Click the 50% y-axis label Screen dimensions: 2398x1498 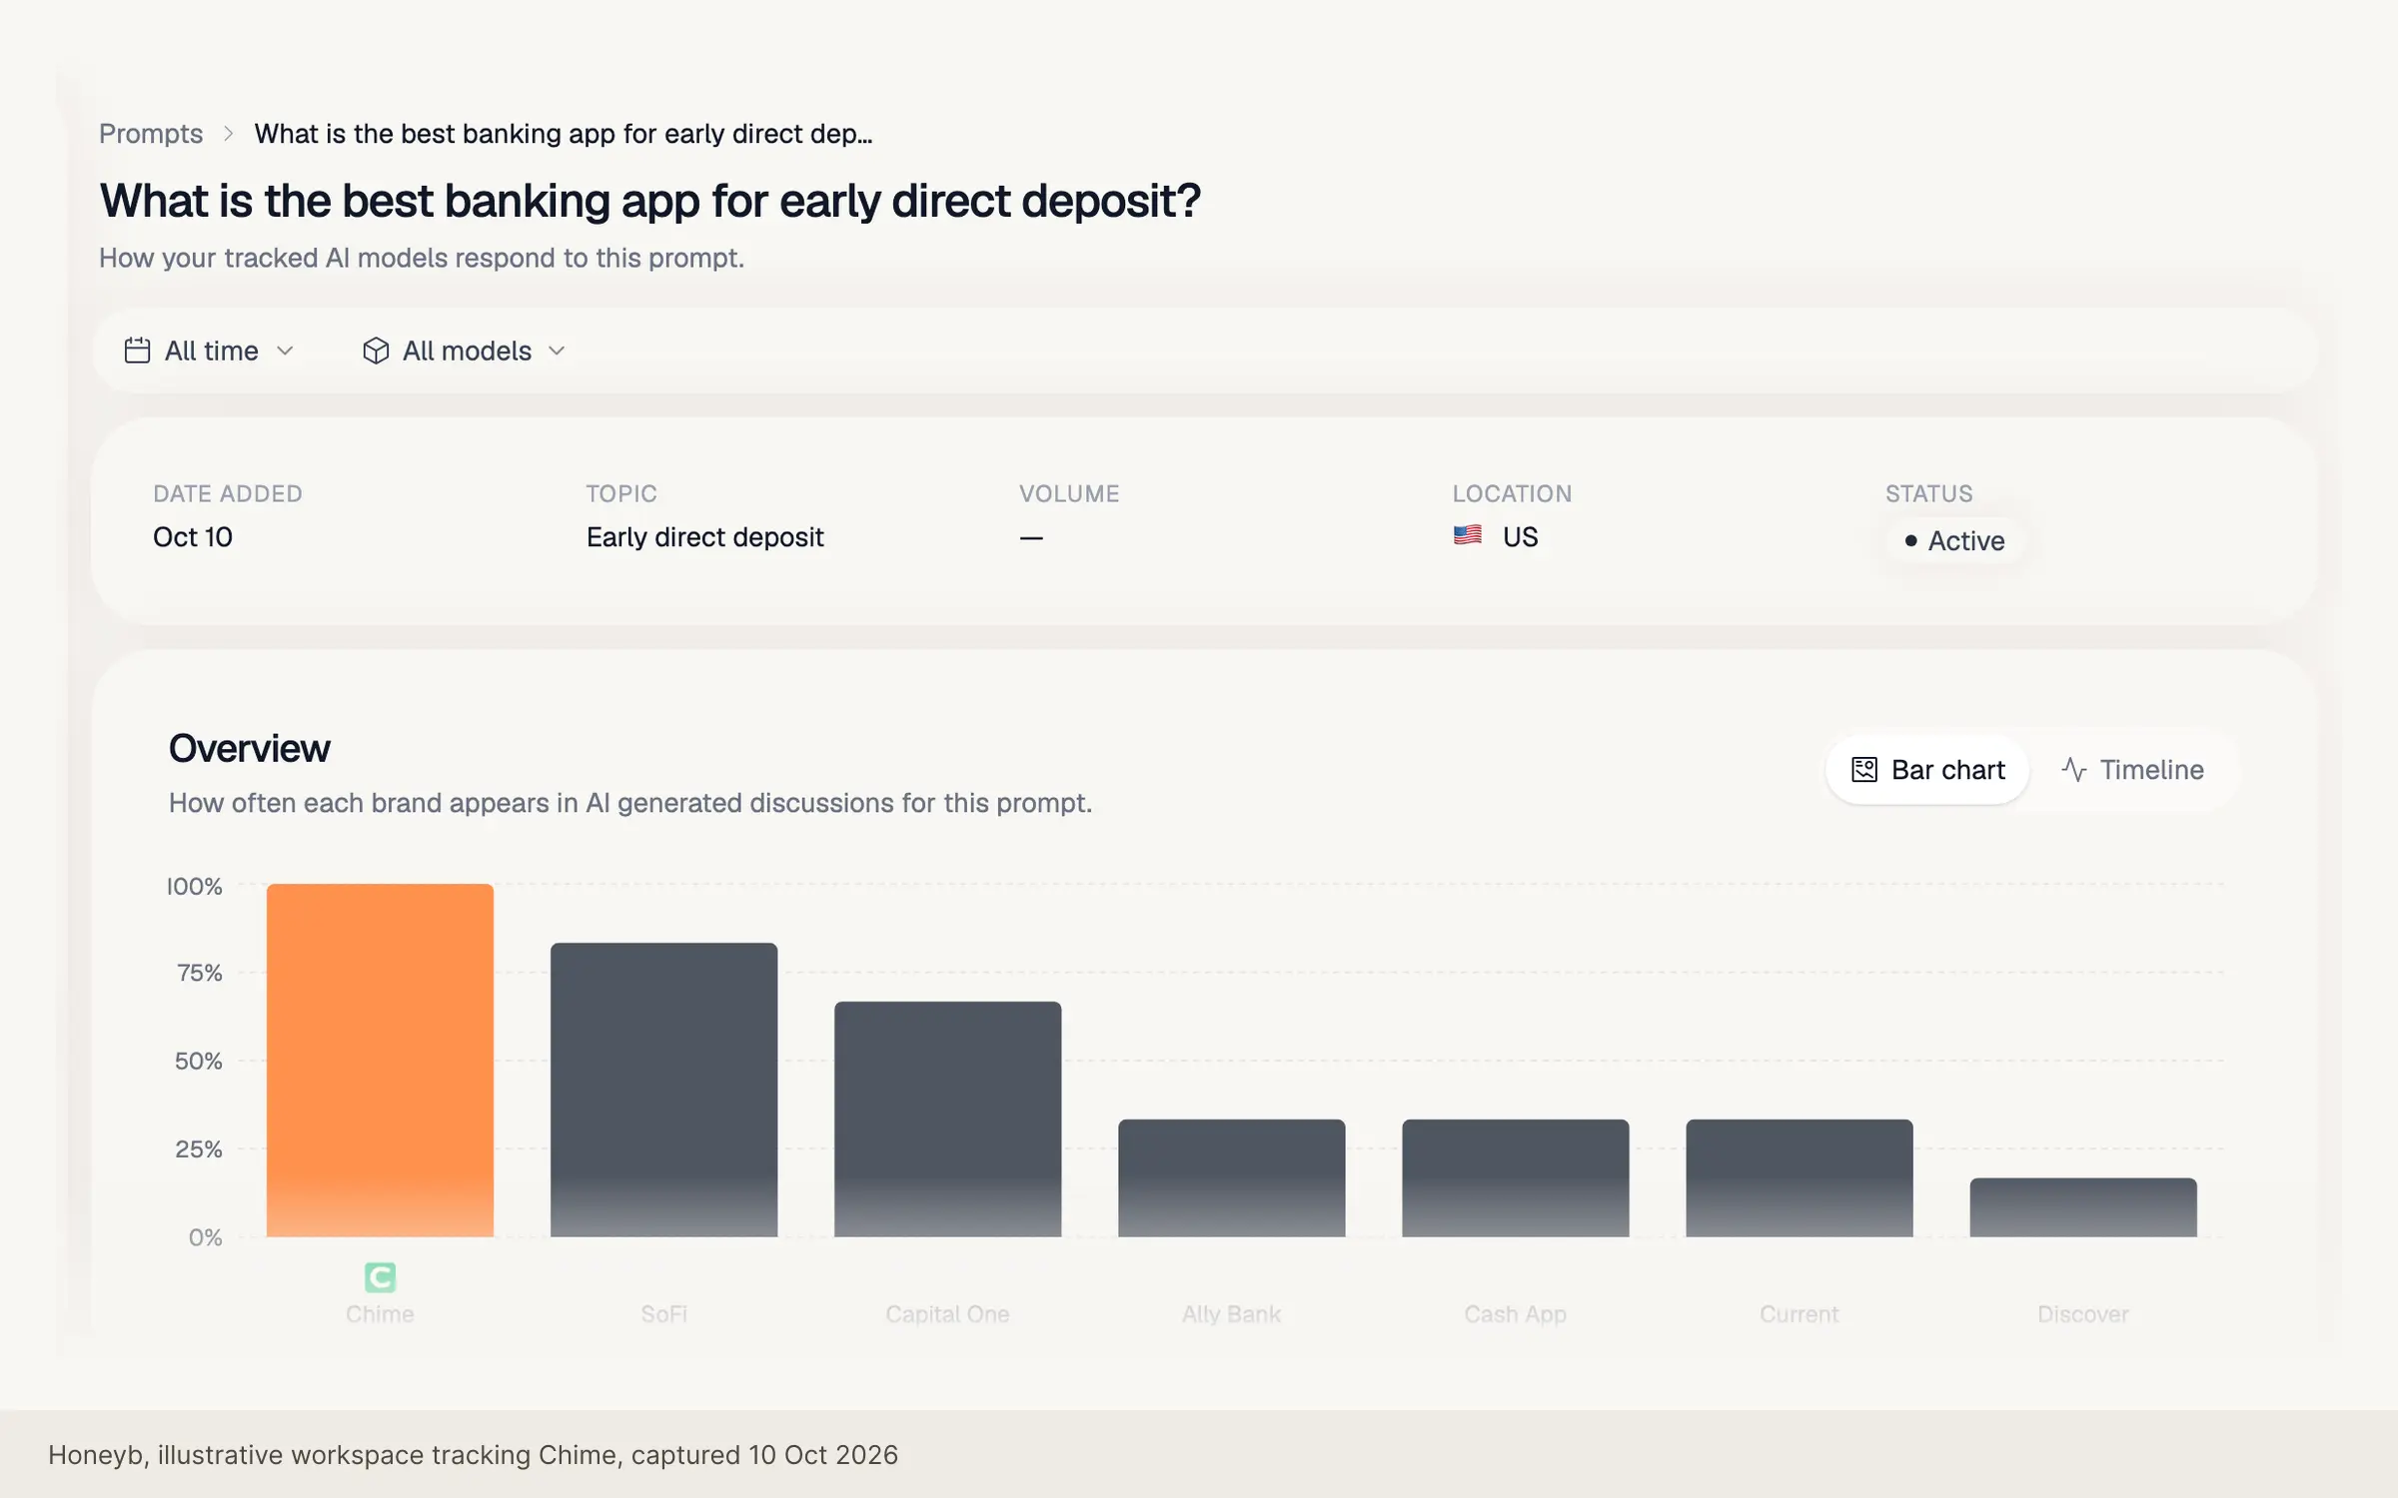(x=198, y=1061)
